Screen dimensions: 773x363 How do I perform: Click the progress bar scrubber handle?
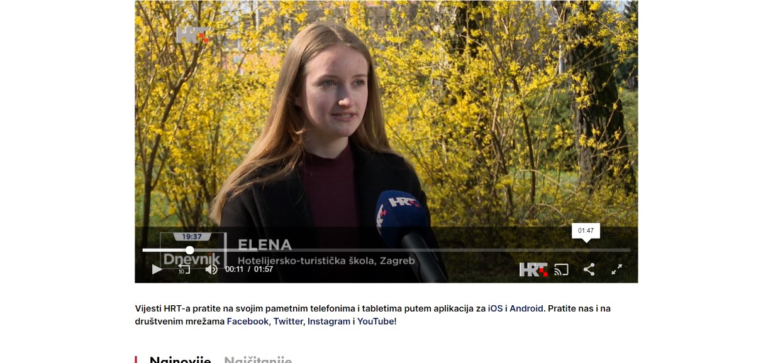click(189, 250)
